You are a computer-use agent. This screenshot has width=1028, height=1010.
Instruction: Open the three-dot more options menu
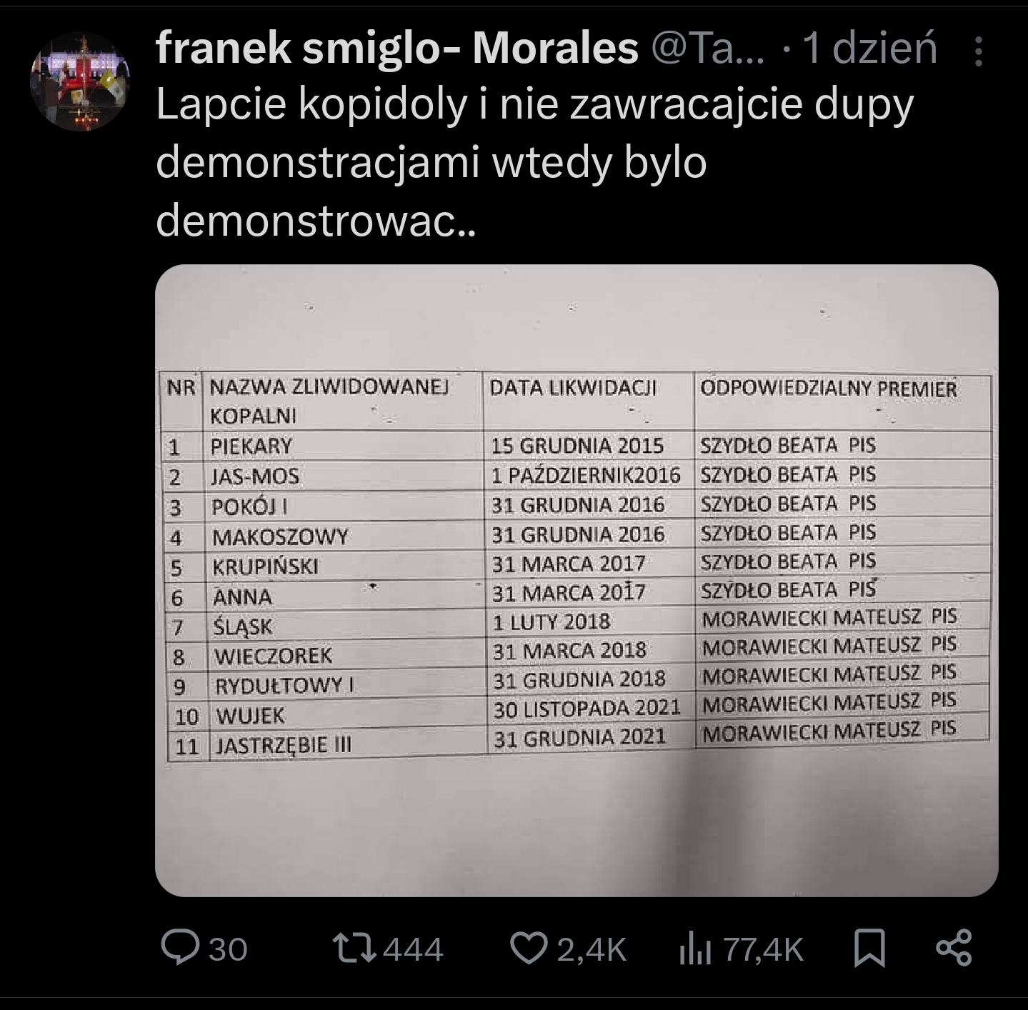pos(979,51)
